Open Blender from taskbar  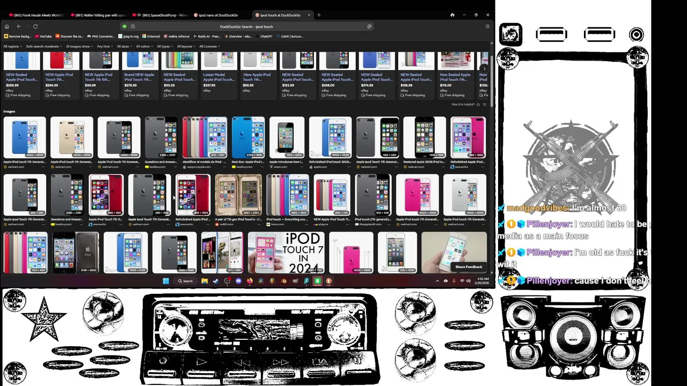pyautogui.click(x=283, y=281)
